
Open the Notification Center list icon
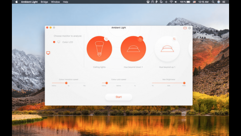tap(224, 2)
